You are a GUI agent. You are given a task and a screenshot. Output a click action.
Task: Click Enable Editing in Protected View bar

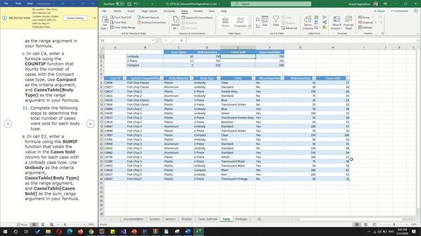(x=75, y=18)
